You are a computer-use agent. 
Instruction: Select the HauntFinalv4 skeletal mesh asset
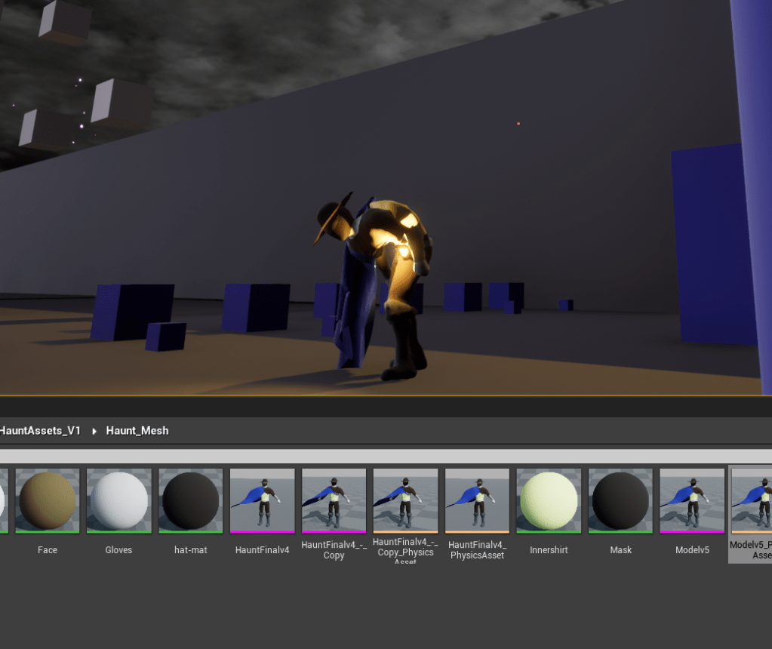point(262,500)
